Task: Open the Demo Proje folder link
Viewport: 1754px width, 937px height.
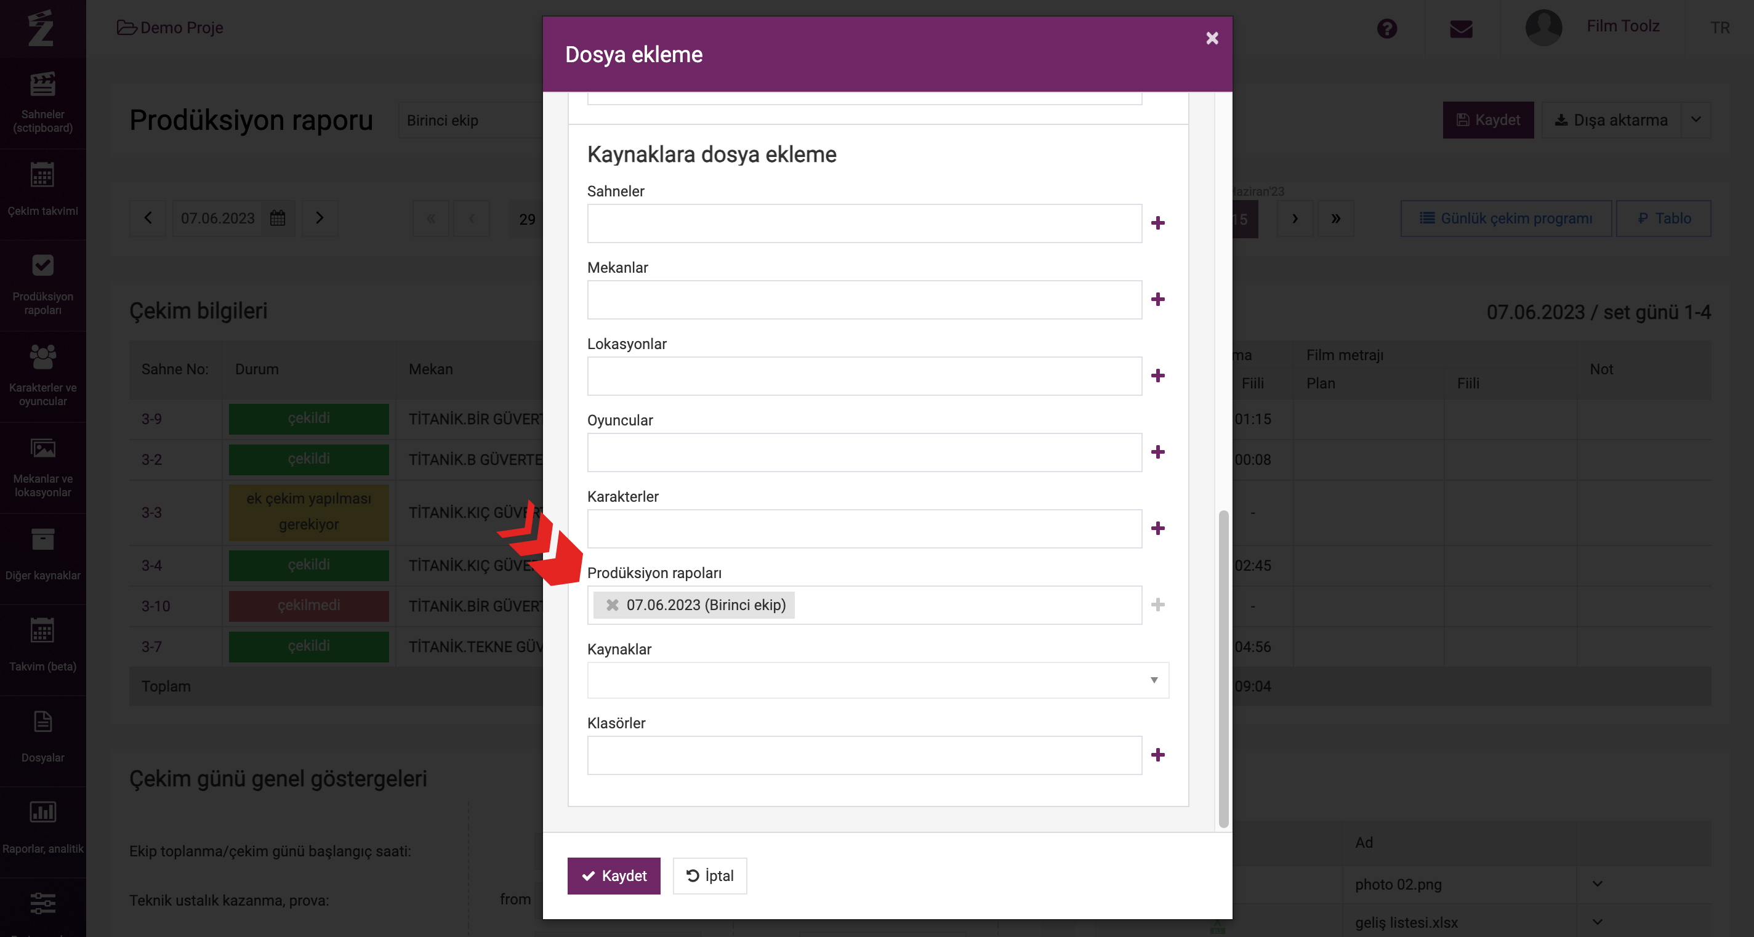Action: [170, 28]
